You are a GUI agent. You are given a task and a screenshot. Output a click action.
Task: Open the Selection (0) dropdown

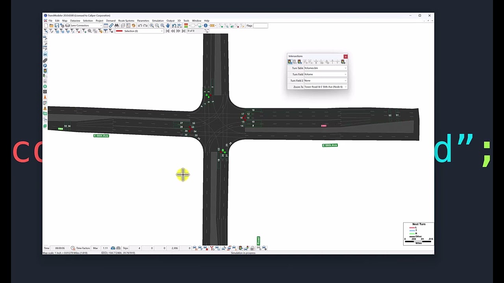tap(139, 31)
